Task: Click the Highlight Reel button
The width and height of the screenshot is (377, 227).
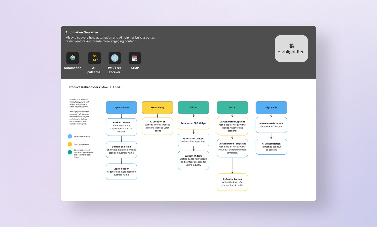Action: tap(291, 49)
